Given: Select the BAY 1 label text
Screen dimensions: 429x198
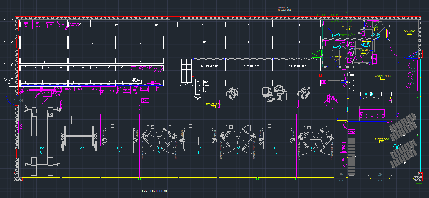Looking at the screenshot, I should point(314,150).
